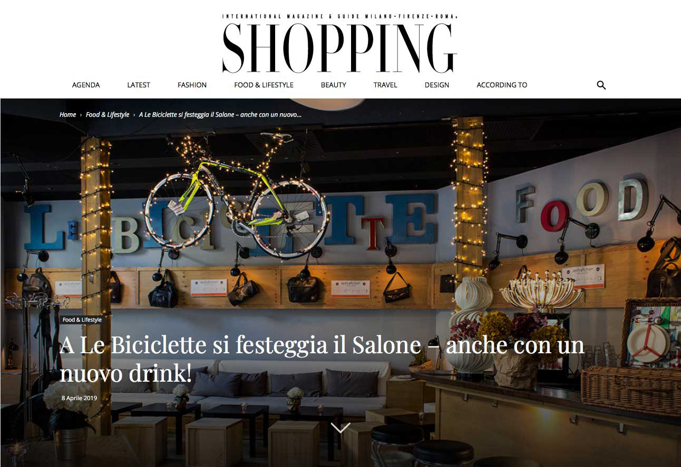Go to the FASHION section
Viewport: 681px width, 467px height.
[x=192, y=85]
